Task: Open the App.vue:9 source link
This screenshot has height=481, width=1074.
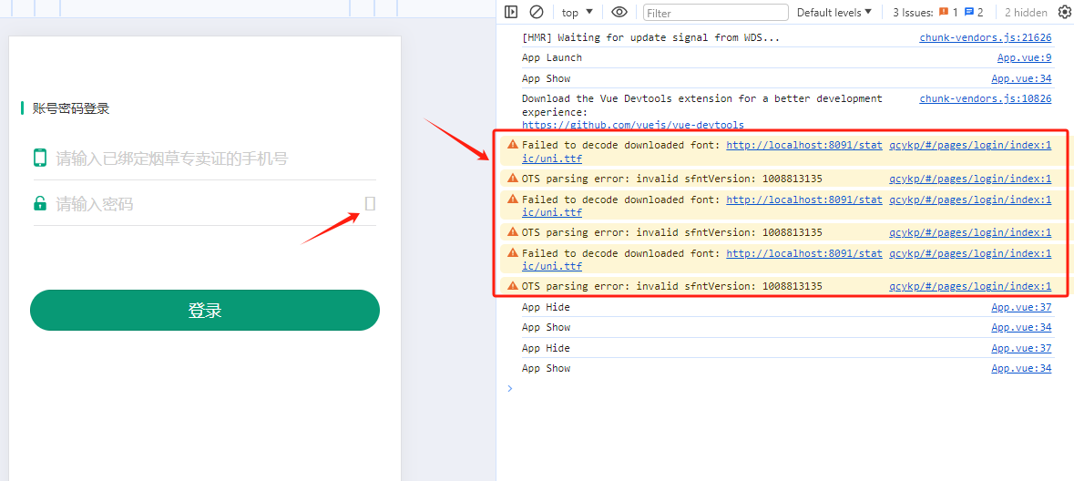Action: point(1024,57)
